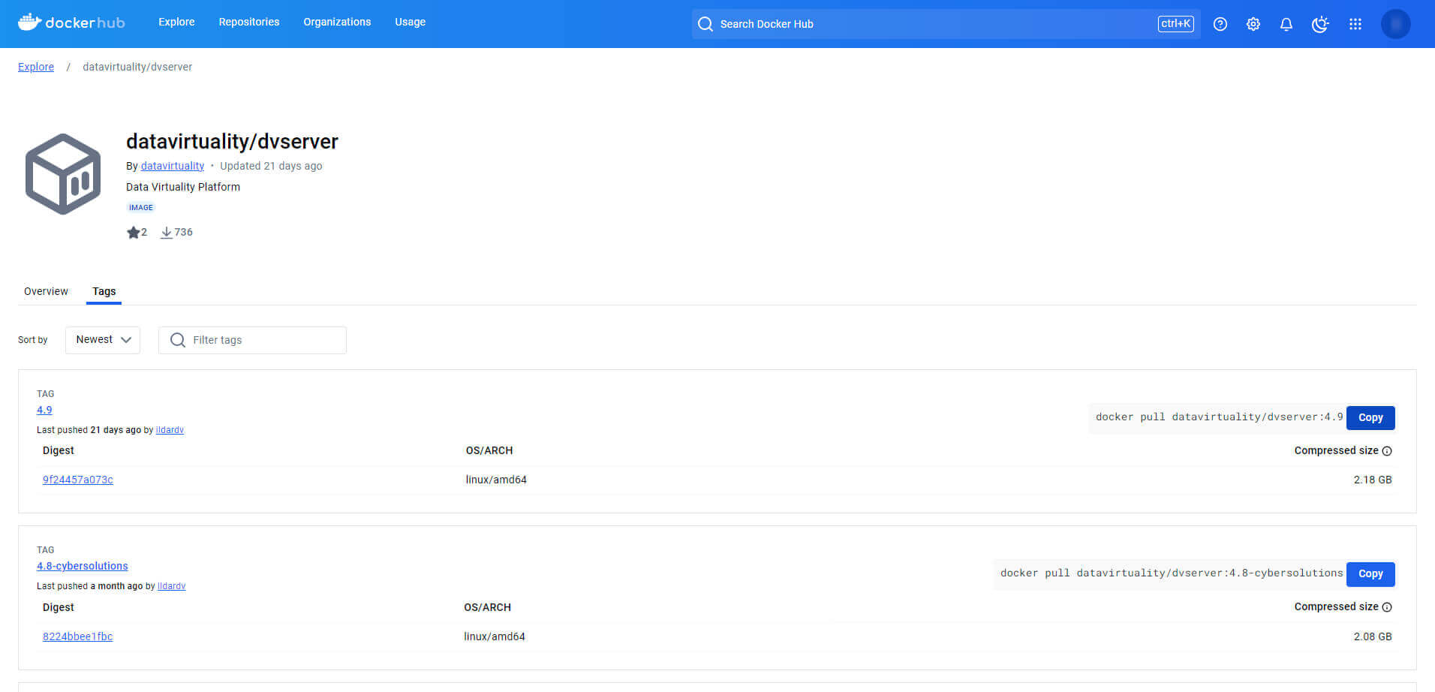Click ildardv link under 4.8-cybersolutions
Screen dimensions: 1435x692
pos(171,586)
